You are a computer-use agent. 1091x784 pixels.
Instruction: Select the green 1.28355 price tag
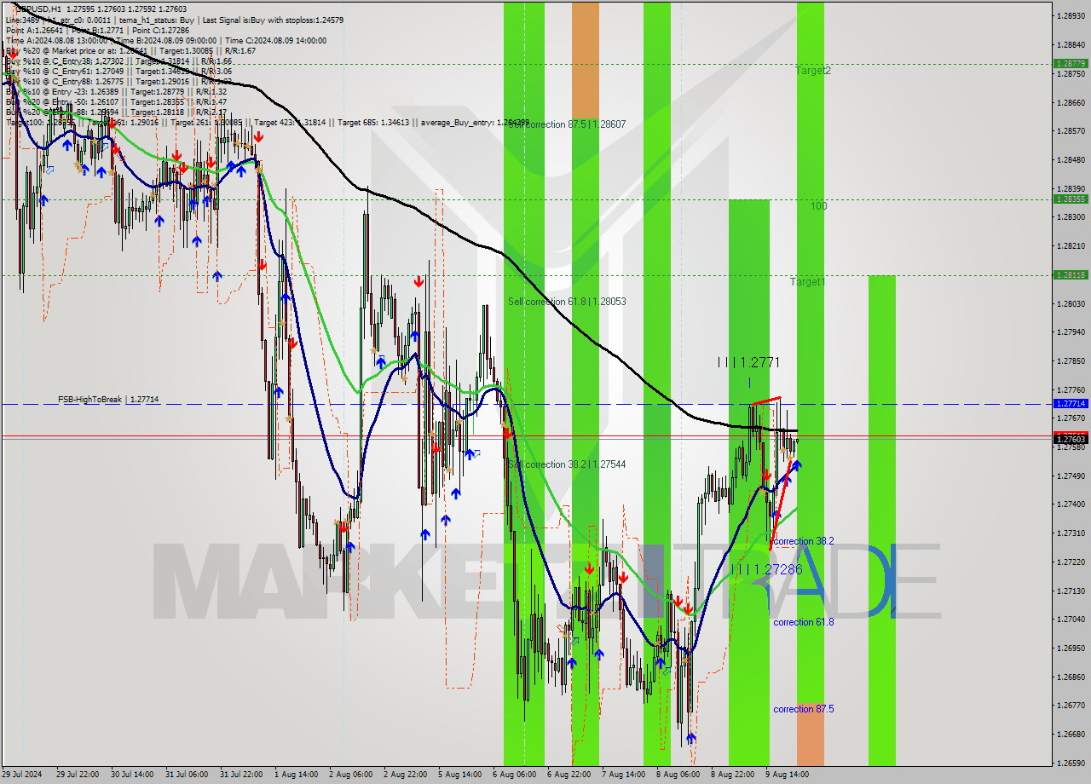(1070, 199)
